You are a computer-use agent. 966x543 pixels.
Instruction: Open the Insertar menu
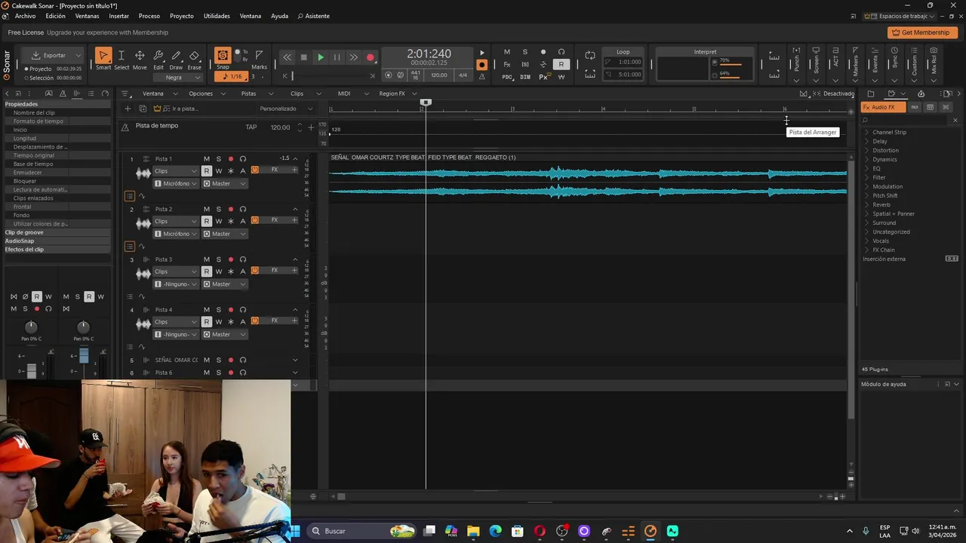tap(118, 16)
